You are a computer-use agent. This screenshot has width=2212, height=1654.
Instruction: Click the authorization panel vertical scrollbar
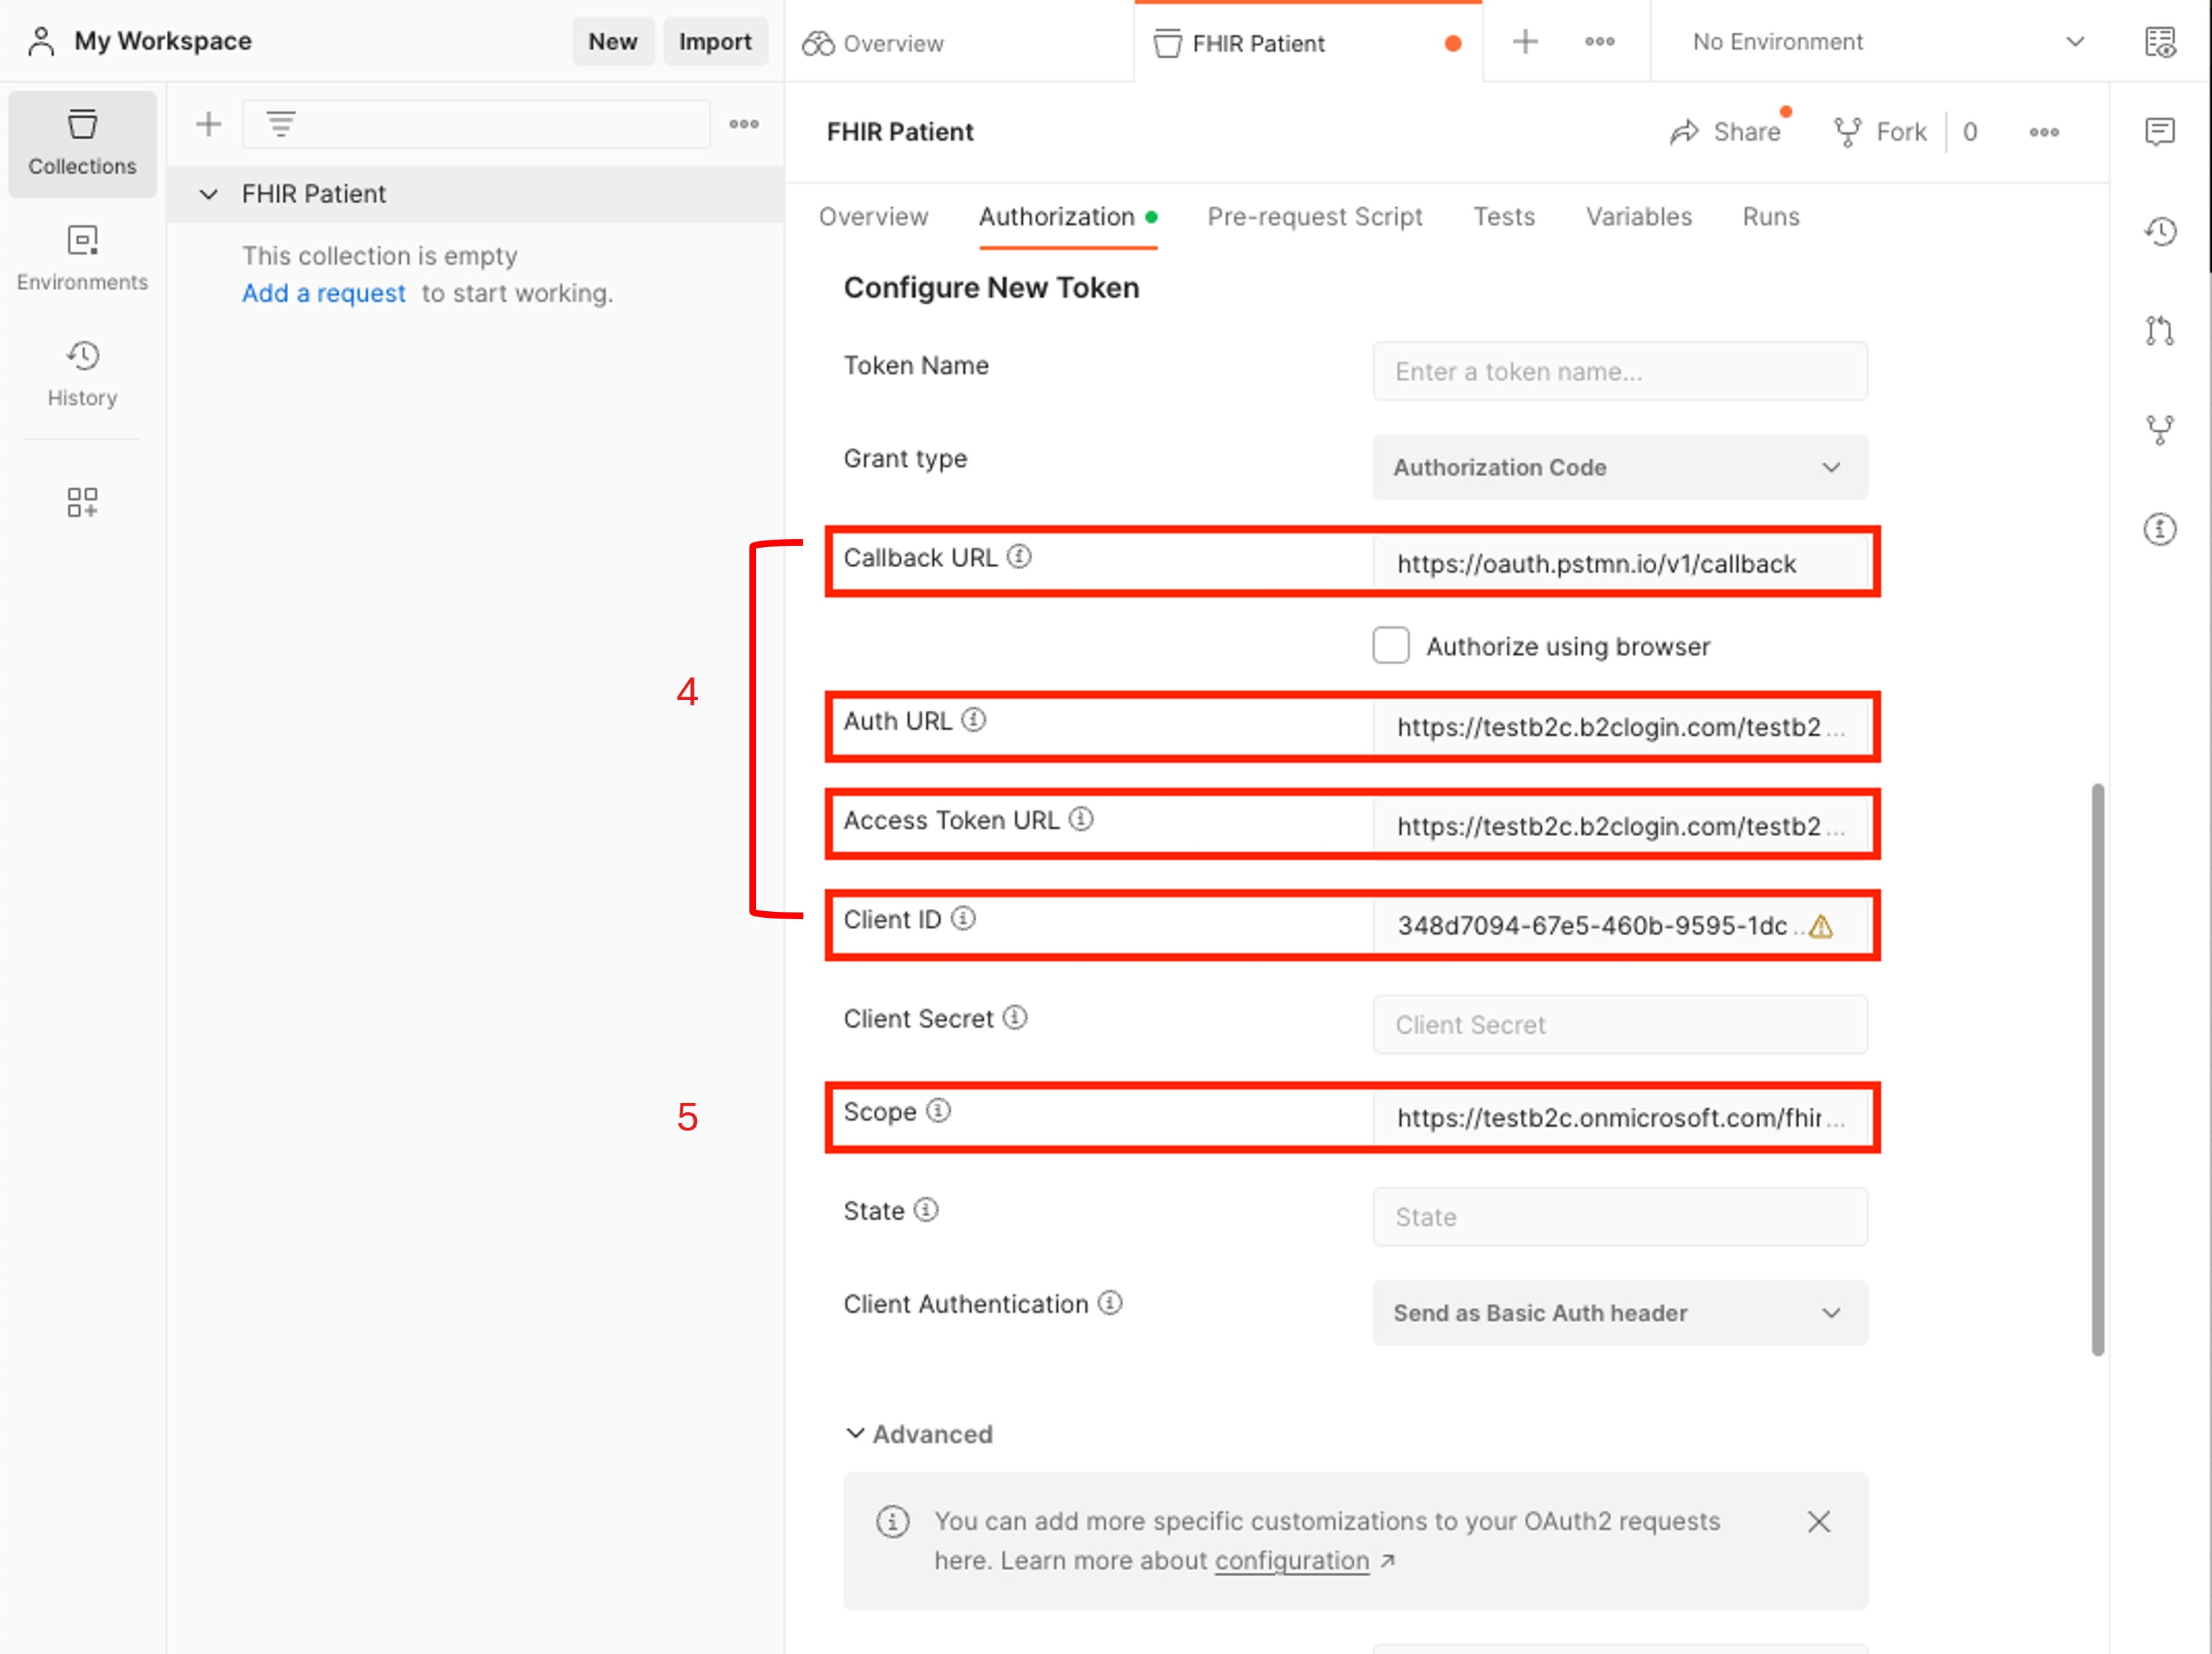tap(2097, 1070)
